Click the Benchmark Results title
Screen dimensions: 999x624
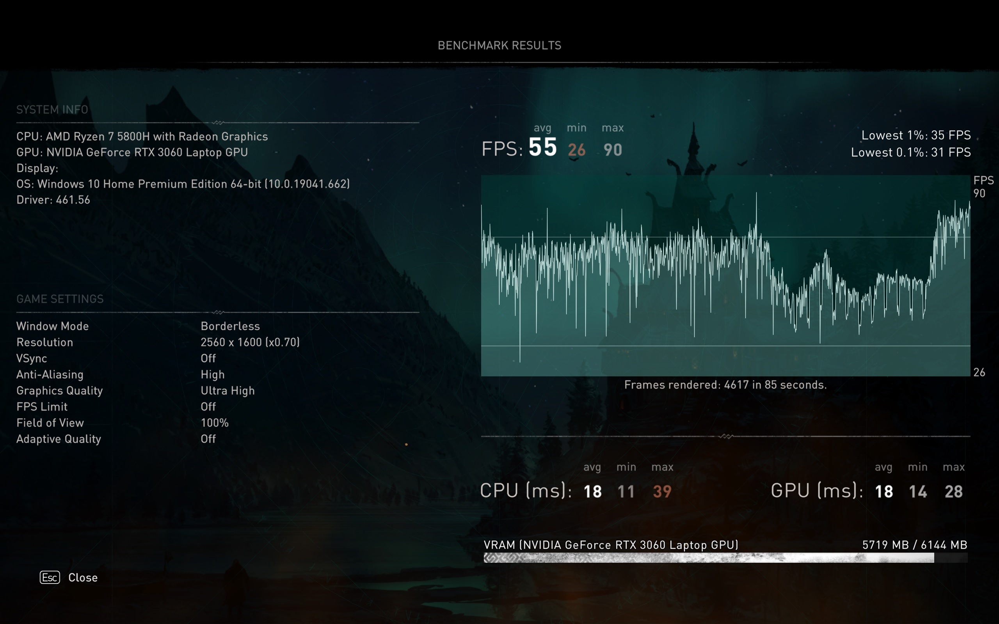point(499,45)
